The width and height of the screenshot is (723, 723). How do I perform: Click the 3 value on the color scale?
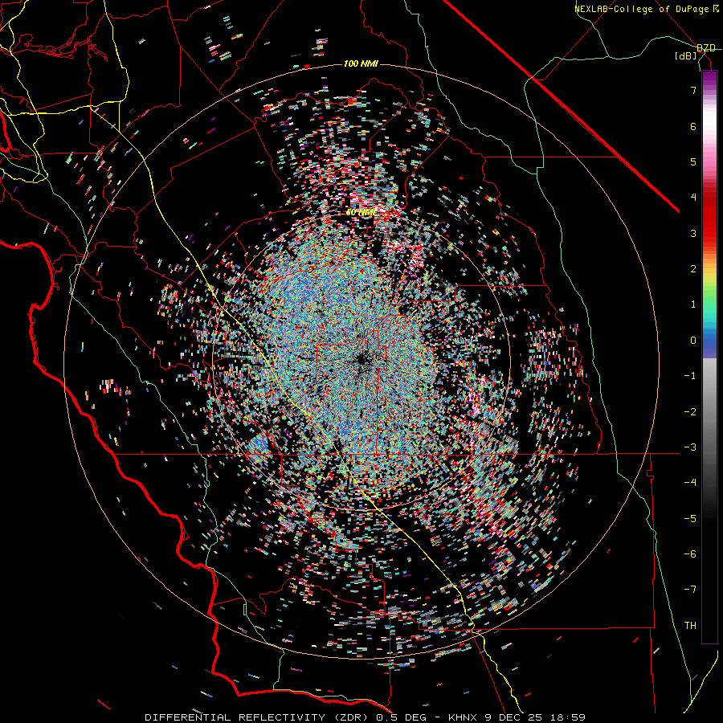click(693, 233)
